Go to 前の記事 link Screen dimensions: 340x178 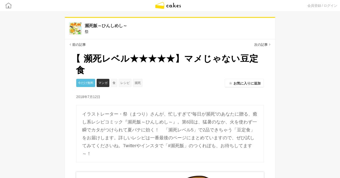point(79,45)
